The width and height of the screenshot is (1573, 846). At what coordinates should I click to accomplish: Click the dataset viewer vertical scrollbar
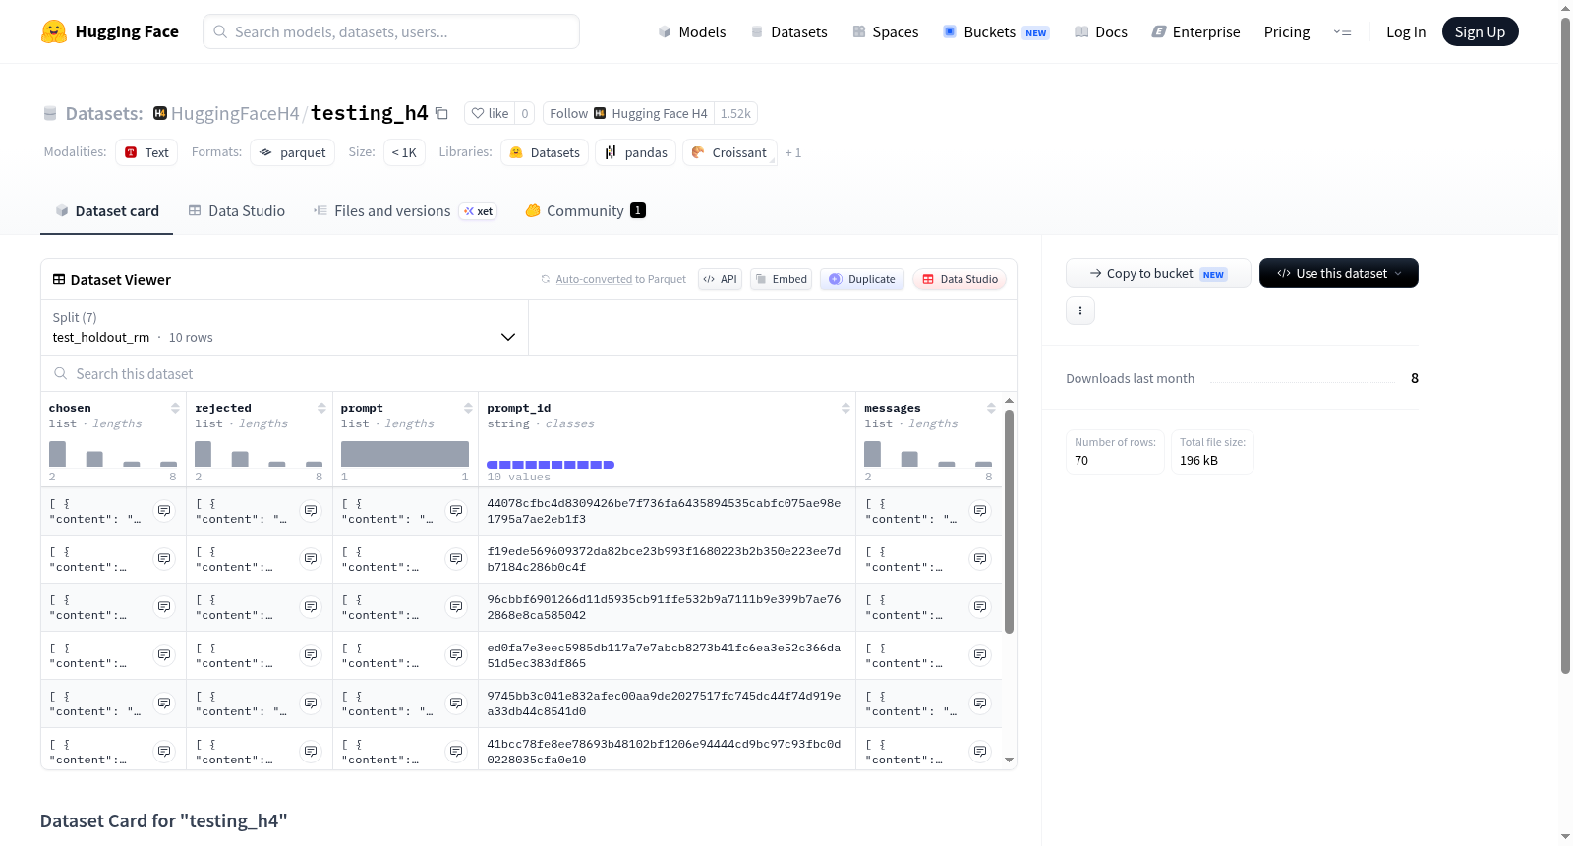1009,522
